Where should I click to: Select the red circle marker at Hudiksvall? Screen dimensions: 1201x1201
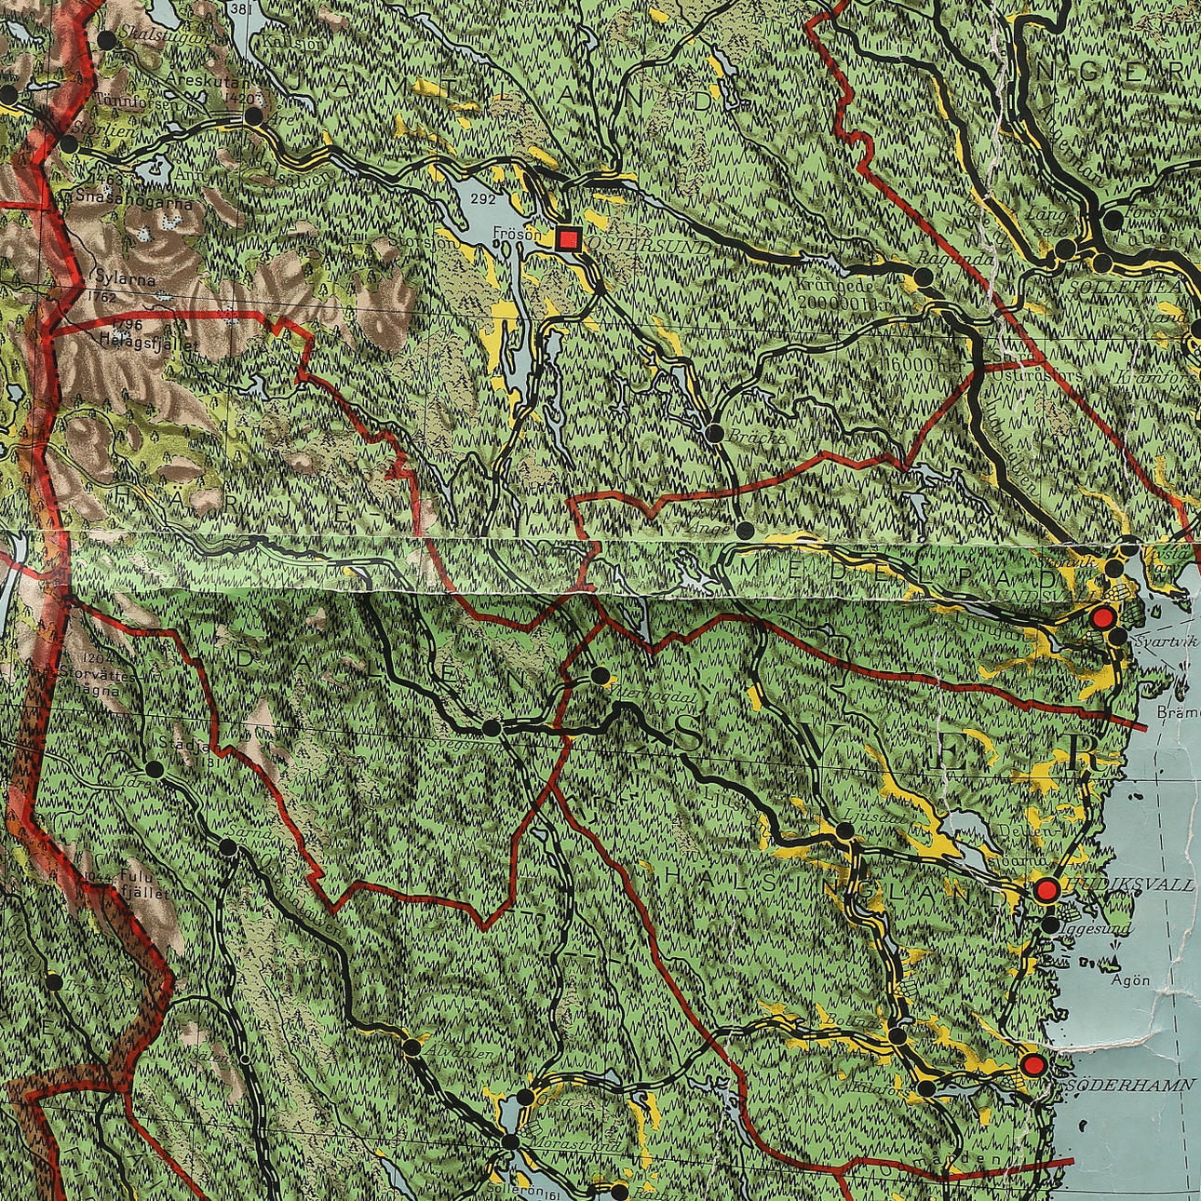coord(1046,890)
